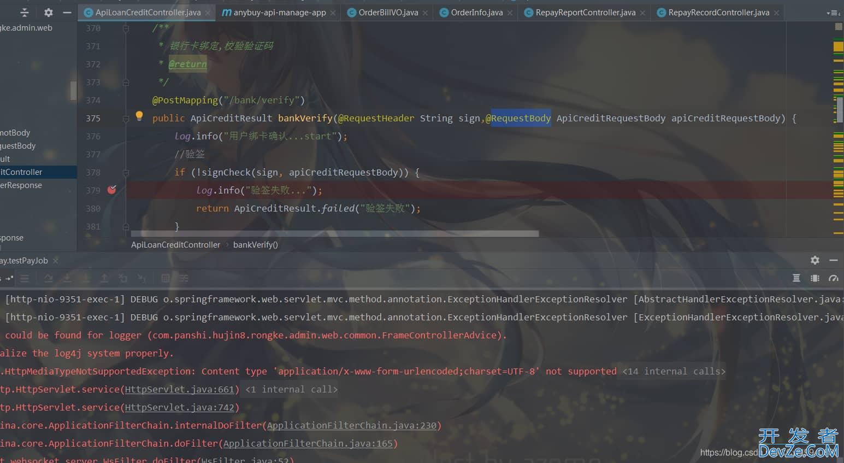Viewport: 844px width, 463px height.
Task: Close the anybuy-api-manage-app tab
Action: (x=333, y=13)
